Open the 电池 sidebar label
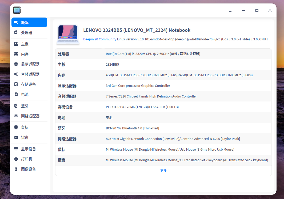 click(x=25, y=94)
